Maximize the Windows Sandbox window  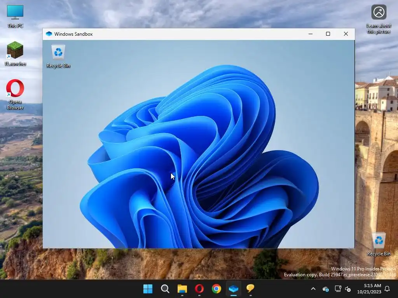point(328,34)
